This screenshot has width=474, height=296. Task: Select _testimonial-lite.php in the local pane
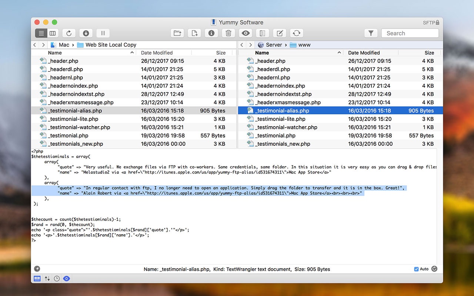[134, 119]
